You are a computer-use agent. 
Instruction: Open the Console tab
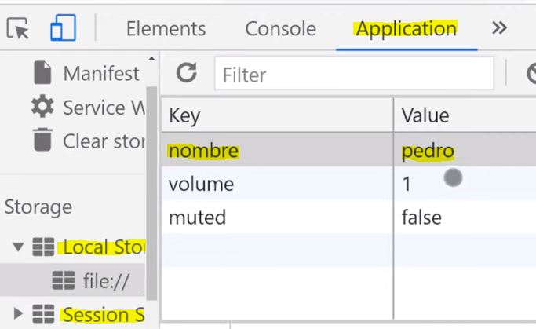click(280, 29)
